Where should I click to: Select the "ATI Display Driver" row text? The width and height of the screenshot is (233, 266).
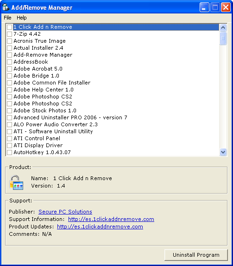[x=38, y=145]
